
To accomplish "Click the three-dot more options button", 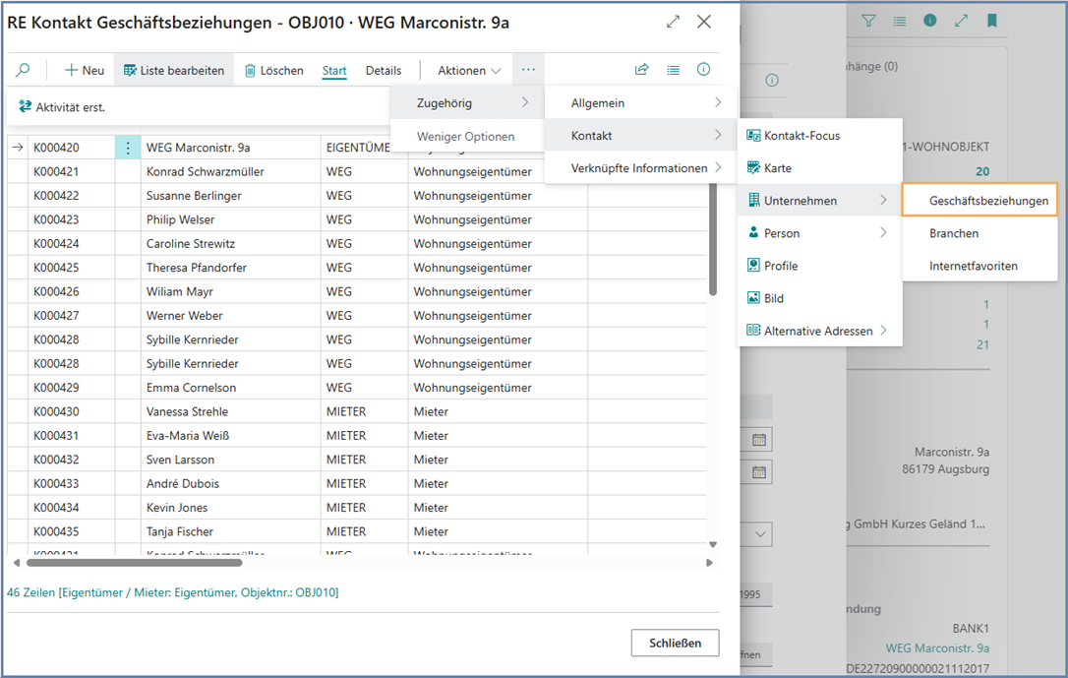I will pos(528,70).
